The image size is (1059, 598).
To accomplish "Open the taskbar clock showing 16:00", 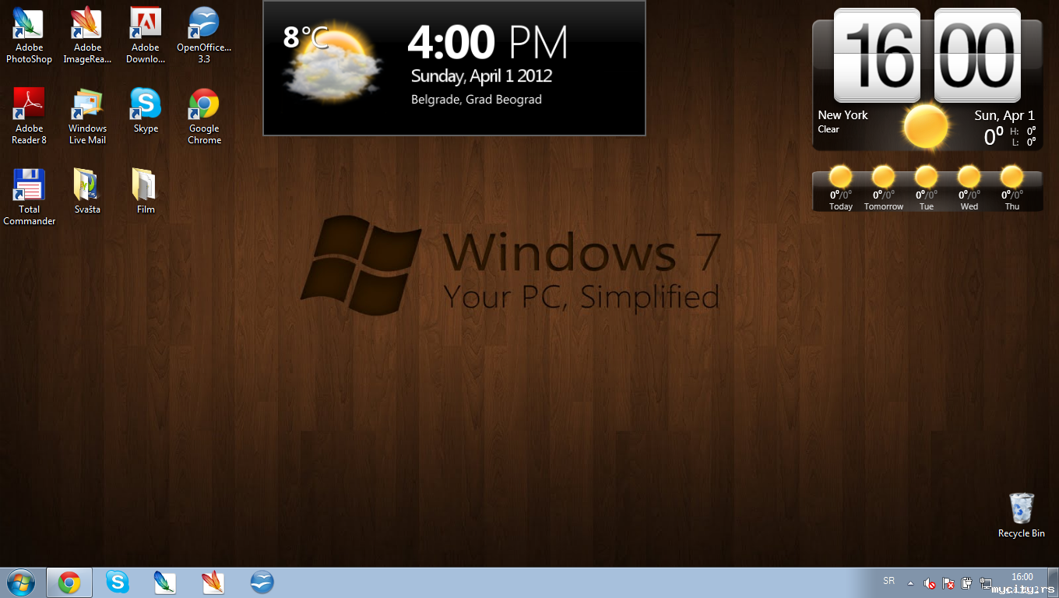I will pyautogui.click(x=1022, y=582).
